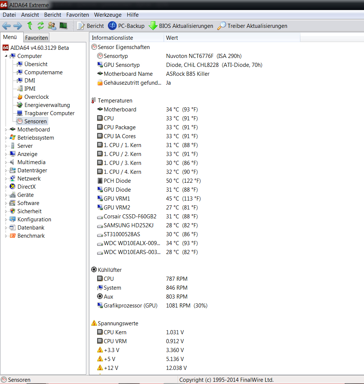Image resolution: width=364 pixels, height=384 pixels.
Task: Select the Corsair CSSD-F60GB2 row
Action: tap(148, 217)
